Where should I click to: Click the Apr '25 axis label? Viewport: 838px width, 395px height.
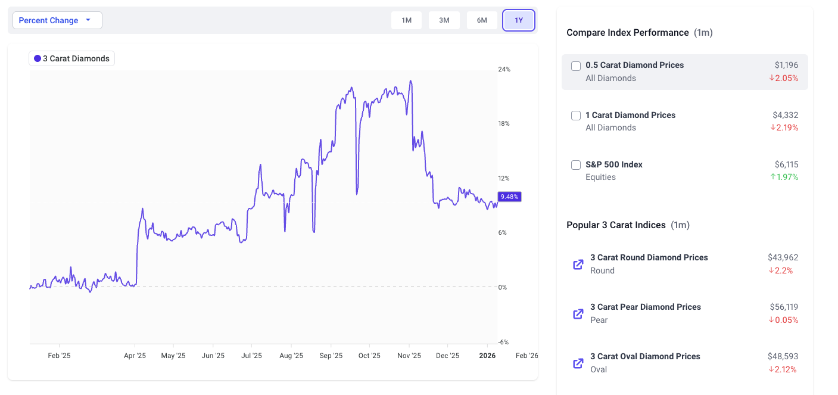(x=135, y=356)
